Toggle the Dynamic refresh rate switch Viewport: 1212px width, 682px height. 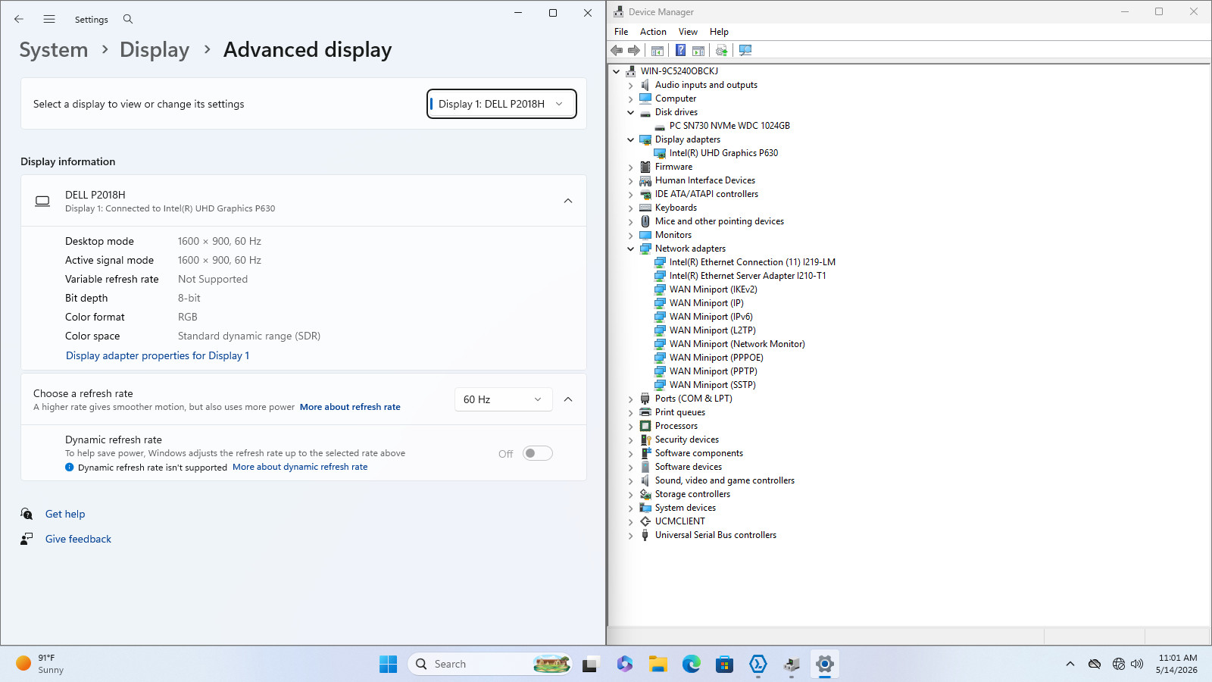538,453
